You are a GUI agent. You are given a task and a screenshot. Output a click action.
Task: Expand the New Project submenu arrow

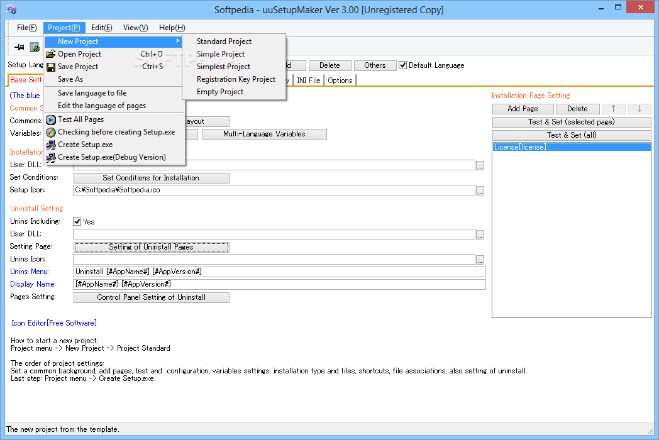(178, 41)
